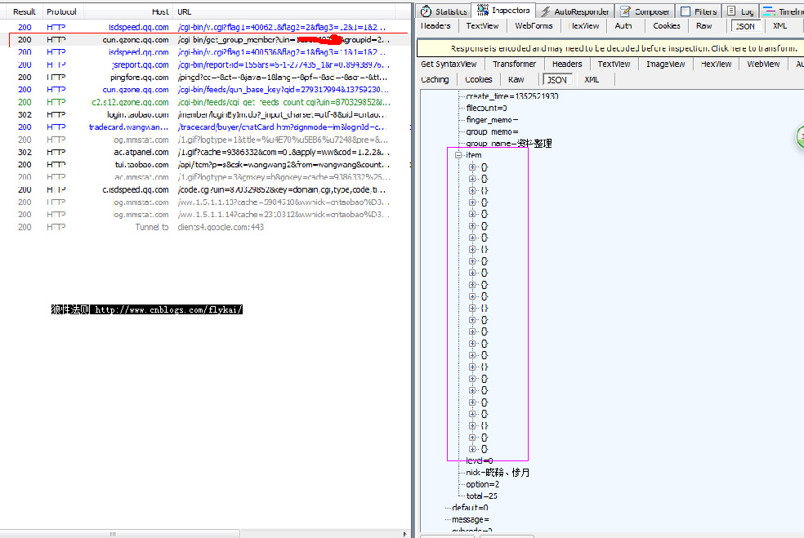Open the Composer tab
Screen dimensions: 804x538
tap(645, 11)
